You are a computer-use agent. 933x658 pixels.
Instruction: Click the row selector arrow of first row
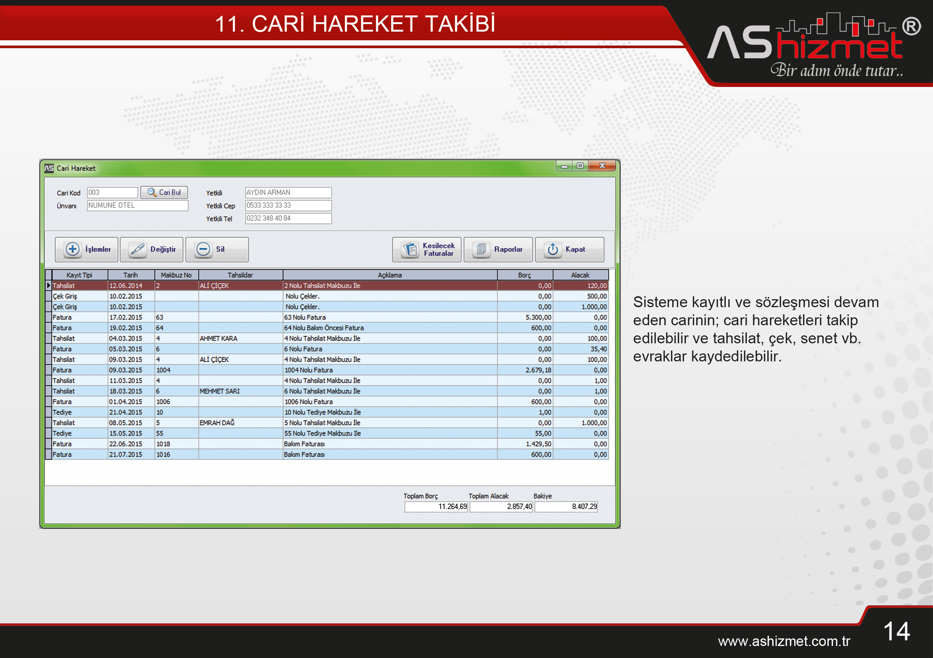coord(49,285)
